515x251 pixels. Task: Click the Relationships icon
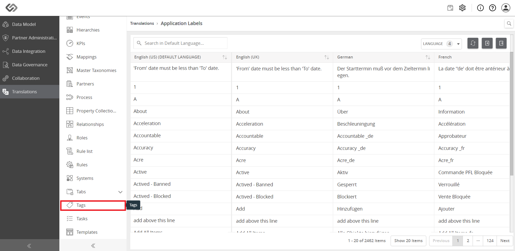[70, 124]
